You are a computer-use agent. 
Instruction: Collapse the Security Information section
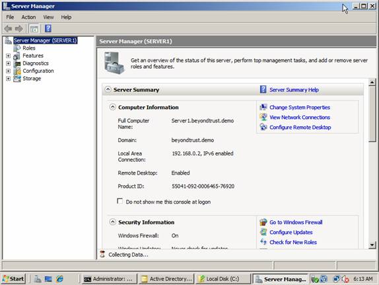[x=112, y=222]
